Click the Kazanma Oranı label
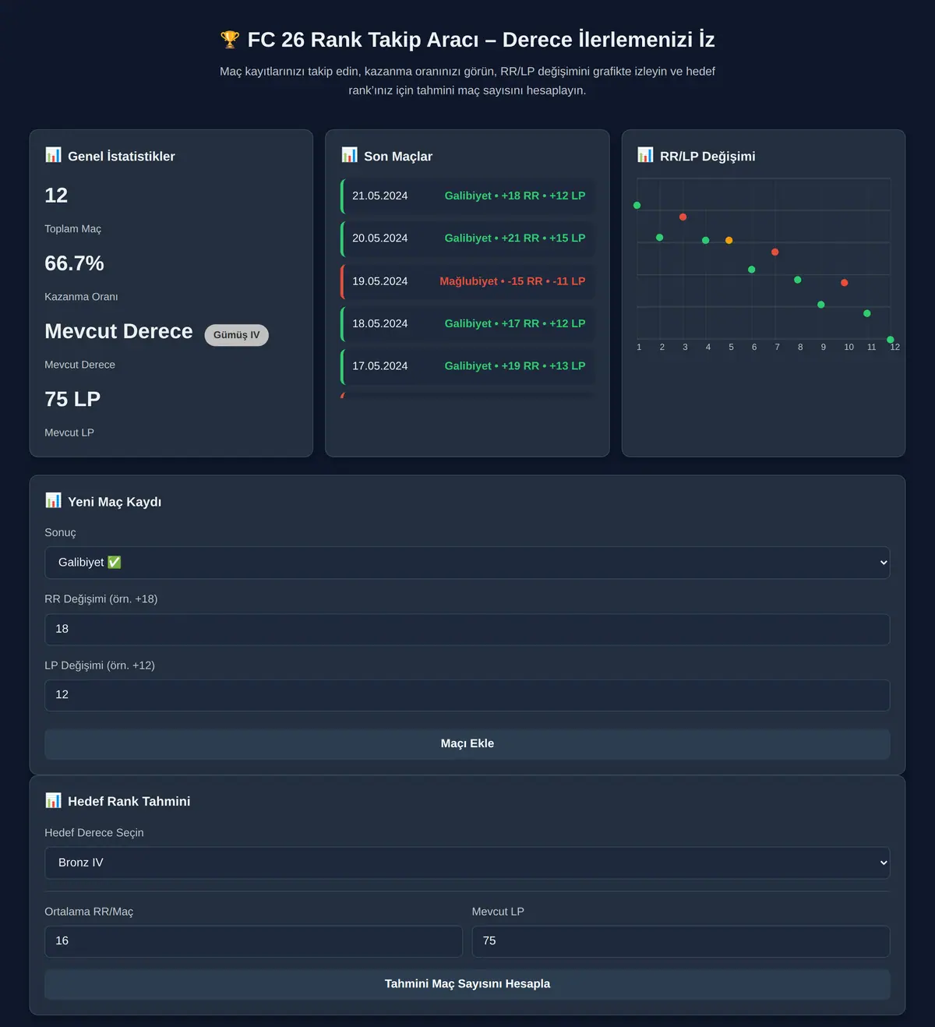This screenshot has width=935, height=1027. (x=81, y=297)
